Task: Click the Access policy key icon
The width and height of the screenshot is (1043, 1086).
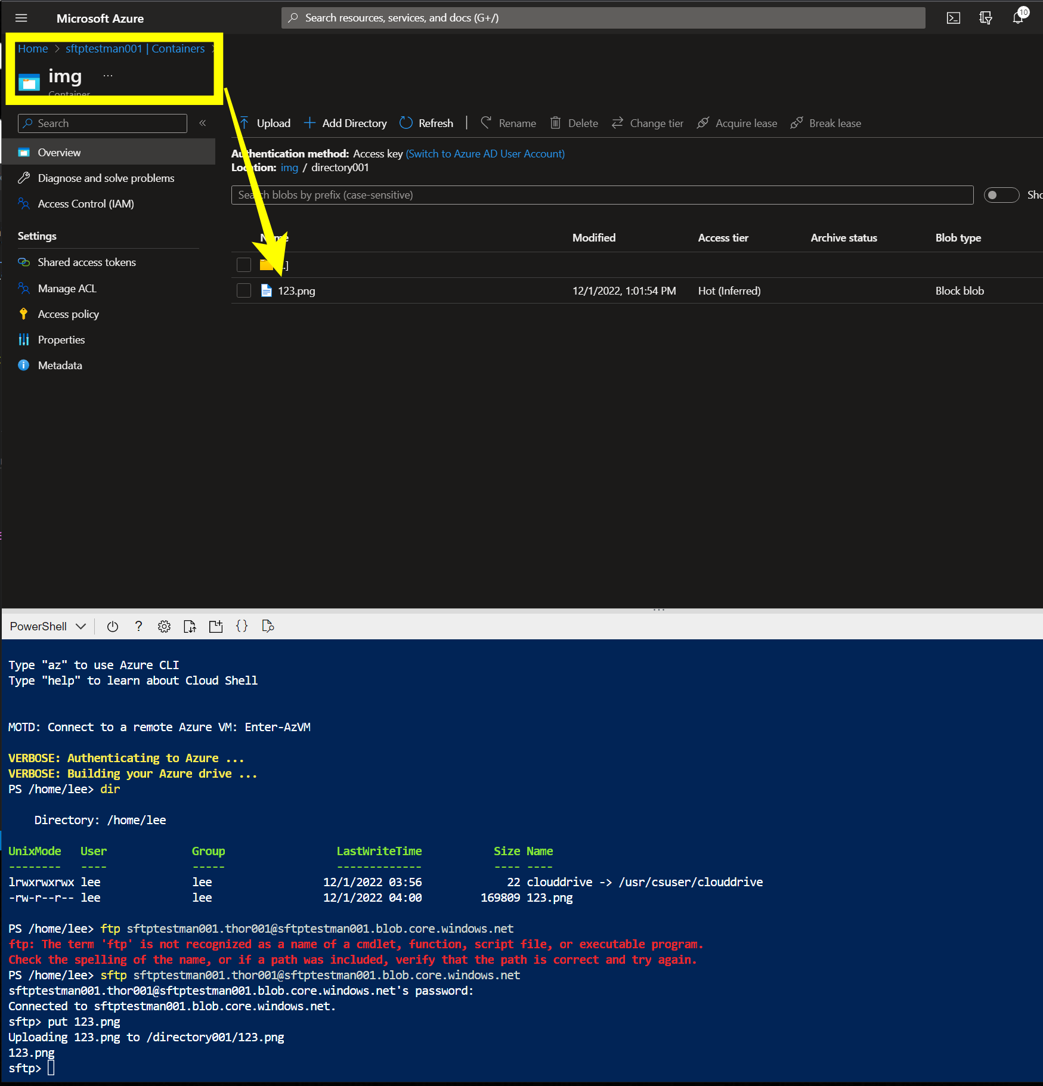Action: pos(24,314)
